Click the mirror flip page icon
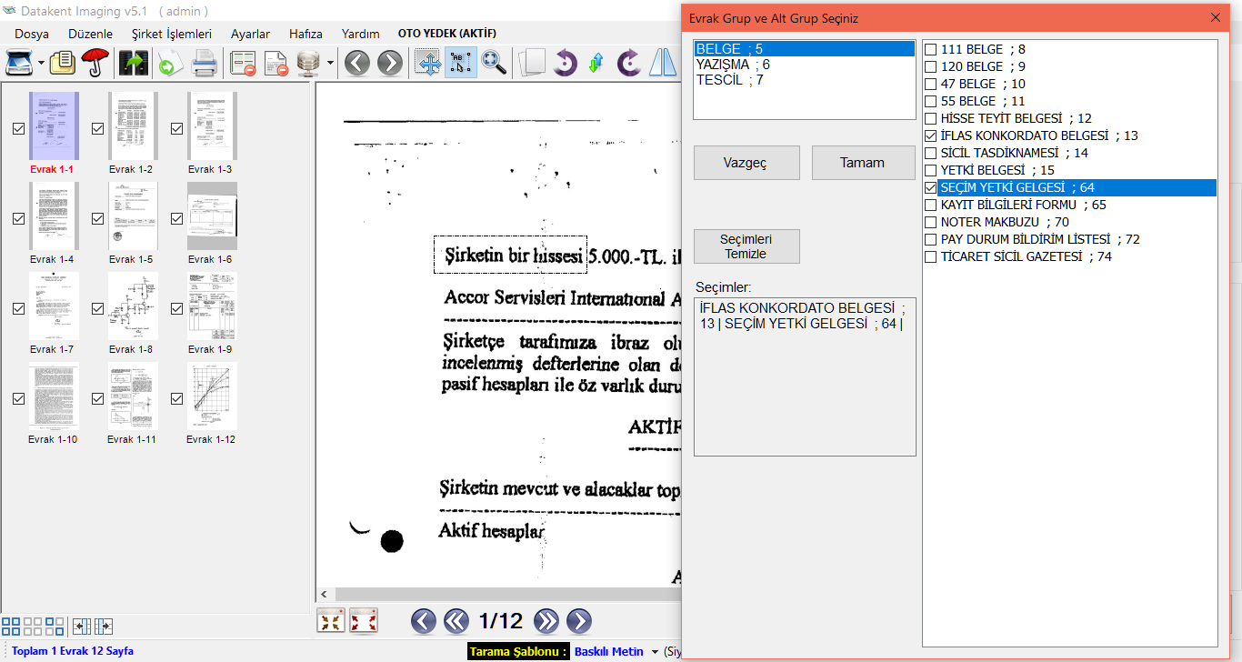 [x=663, y=63]
